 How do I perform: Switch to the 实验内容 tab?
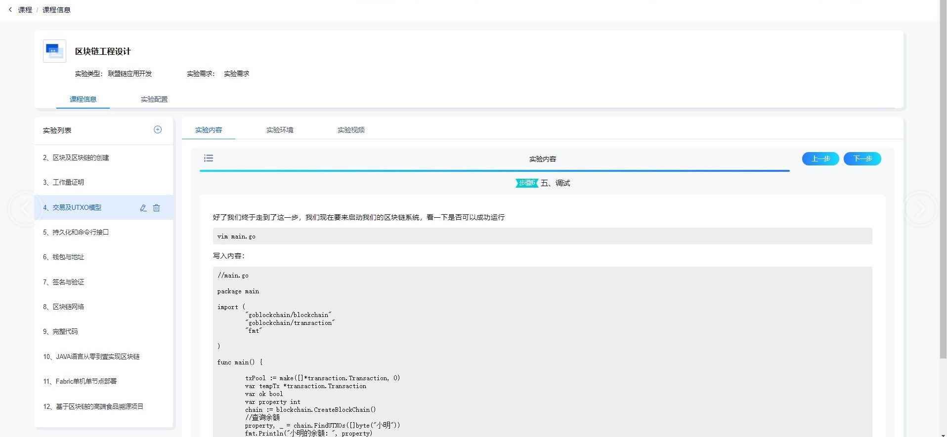coord(209,130)
